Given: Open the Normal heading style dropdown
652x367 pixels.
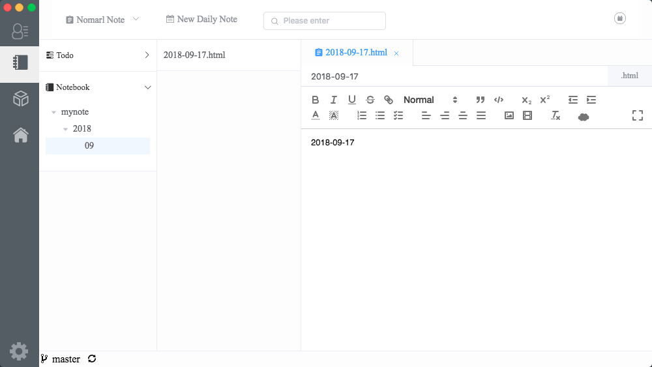Looking at the screenshot, I should point(430,100).
